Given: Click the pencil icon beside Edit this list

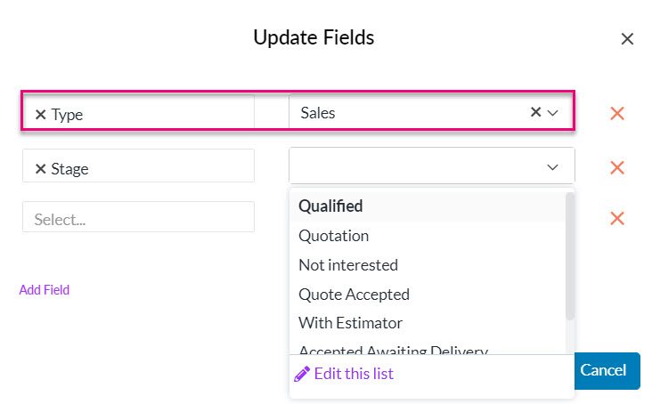Looking at the screenshot, I should coord(302,374).
